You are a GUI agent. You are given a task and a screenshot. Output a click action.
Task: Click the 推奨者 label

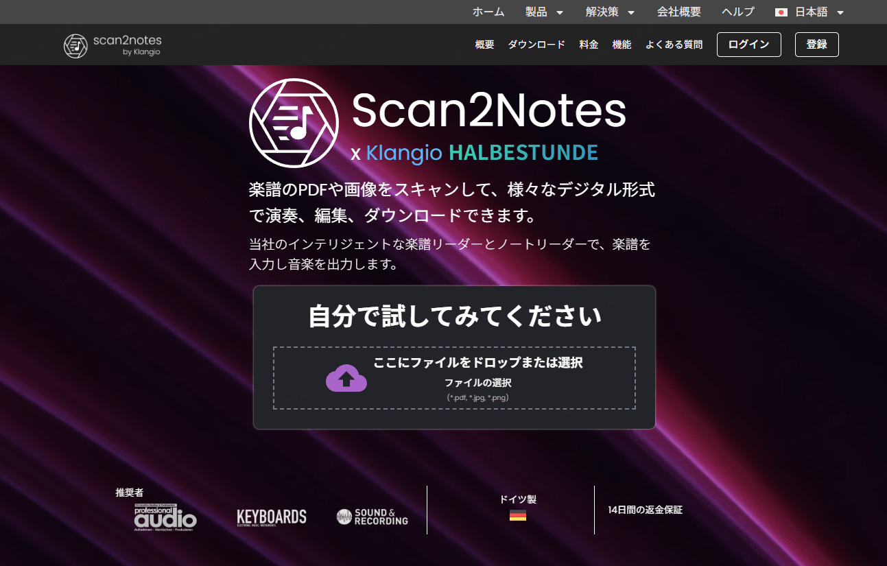click(129, 493)
